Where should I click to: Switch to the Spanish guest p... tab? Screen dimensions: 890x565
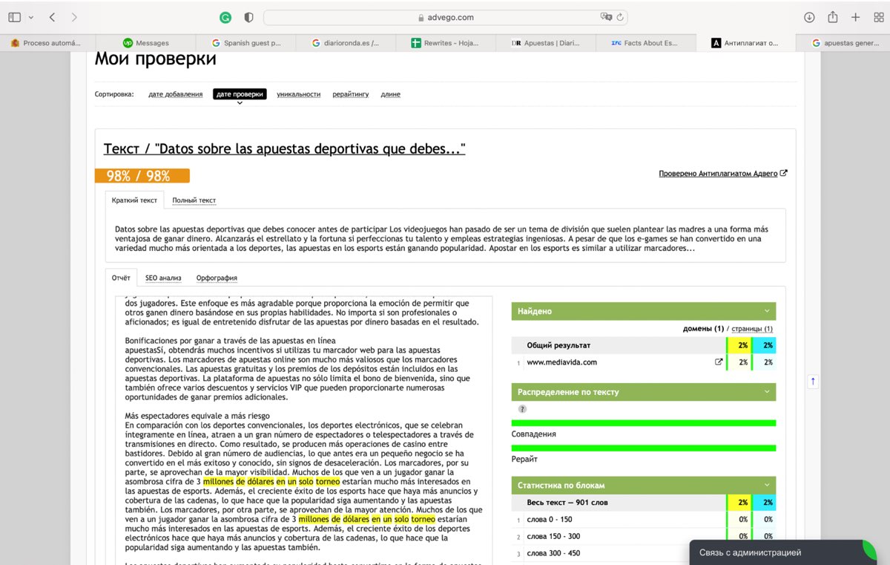coord(246,43)
